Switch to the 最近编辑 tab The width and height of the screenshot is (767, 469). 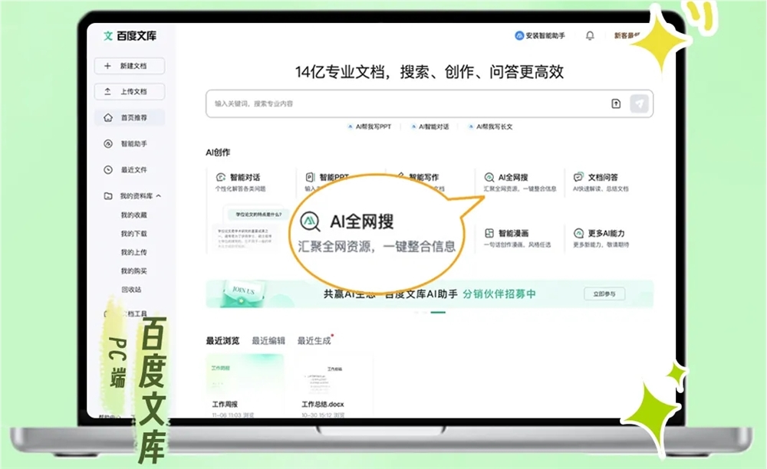click(268, 341)
